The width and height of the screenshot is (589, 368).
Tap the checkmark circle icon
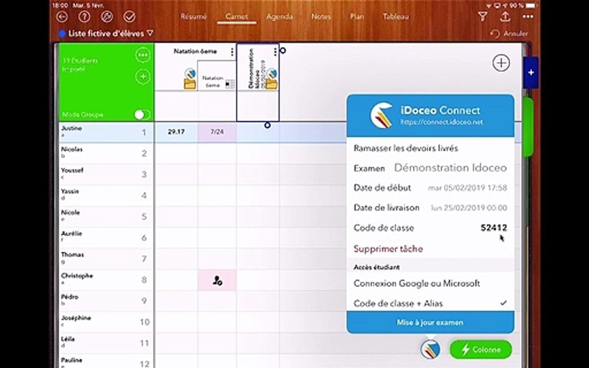129,16
